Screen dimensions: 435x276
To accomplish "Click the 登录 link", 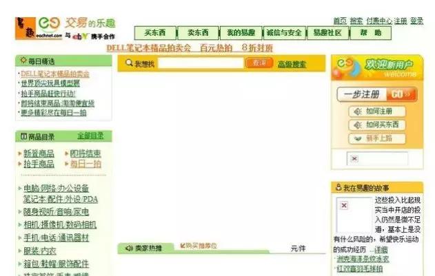I will coord(416,21).
